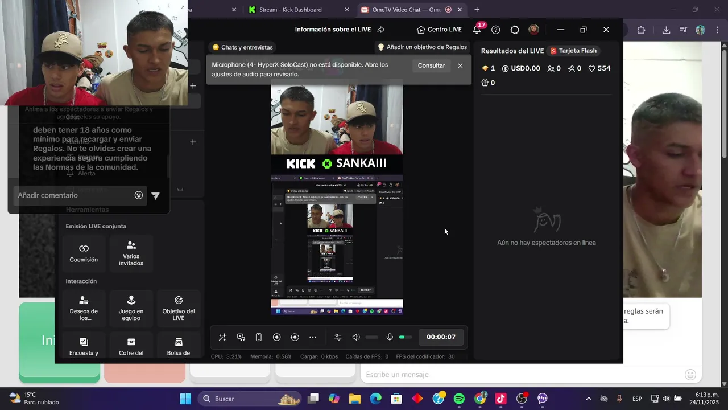Click the 00:00:07 live timer button
This screenshot has width=728, height=410.
(441, 337)
